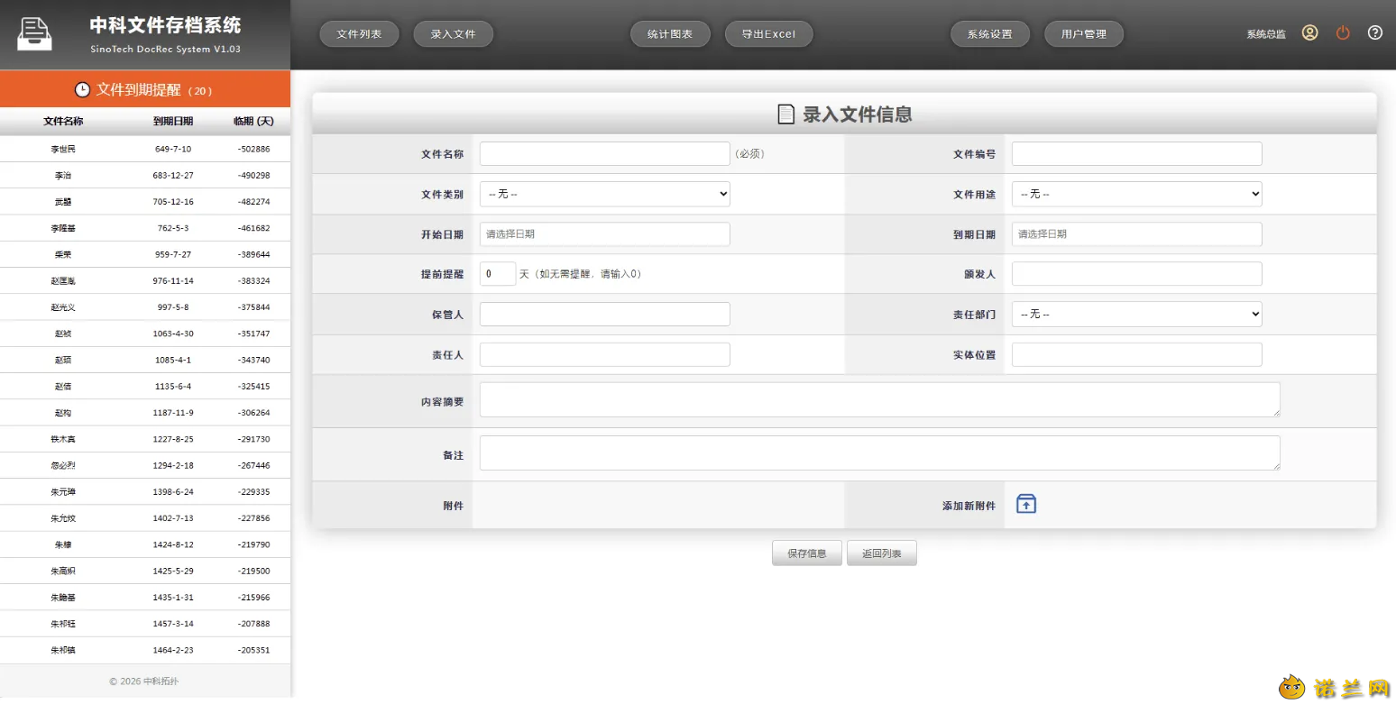
Task: Focus the 文件名称 input in the form
Action: [x=604, y=154]
